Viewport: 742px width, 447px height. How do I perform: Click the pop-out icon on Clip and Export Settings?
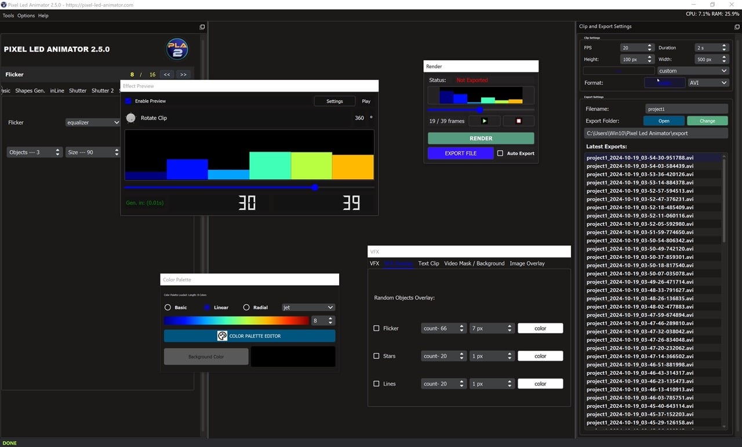click(736, 27)
